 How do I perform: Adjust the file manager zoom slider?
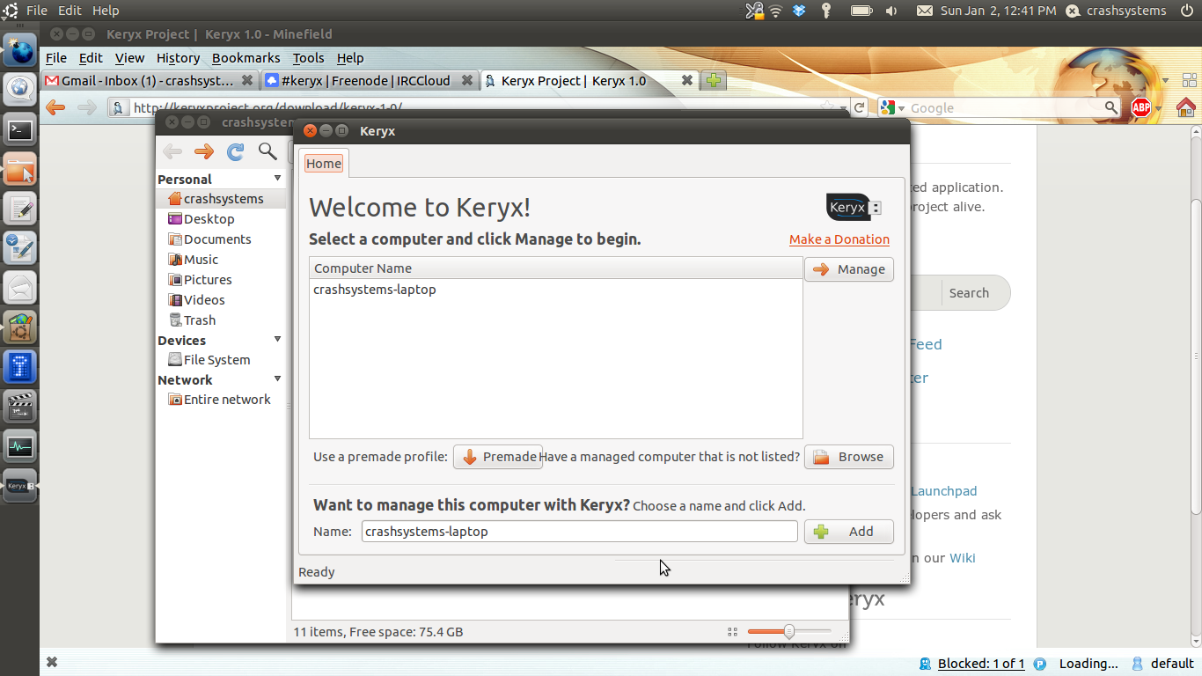tap(788, 631)
